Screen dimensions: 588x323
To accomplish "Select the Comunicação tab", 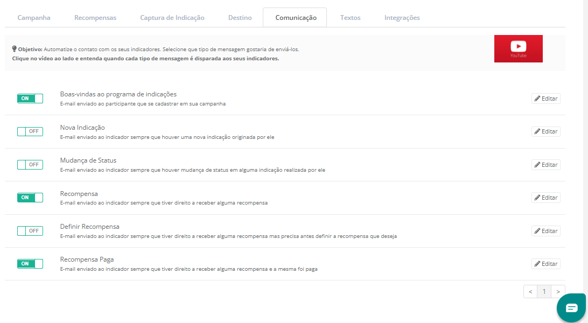I will (x=296, y=18).
